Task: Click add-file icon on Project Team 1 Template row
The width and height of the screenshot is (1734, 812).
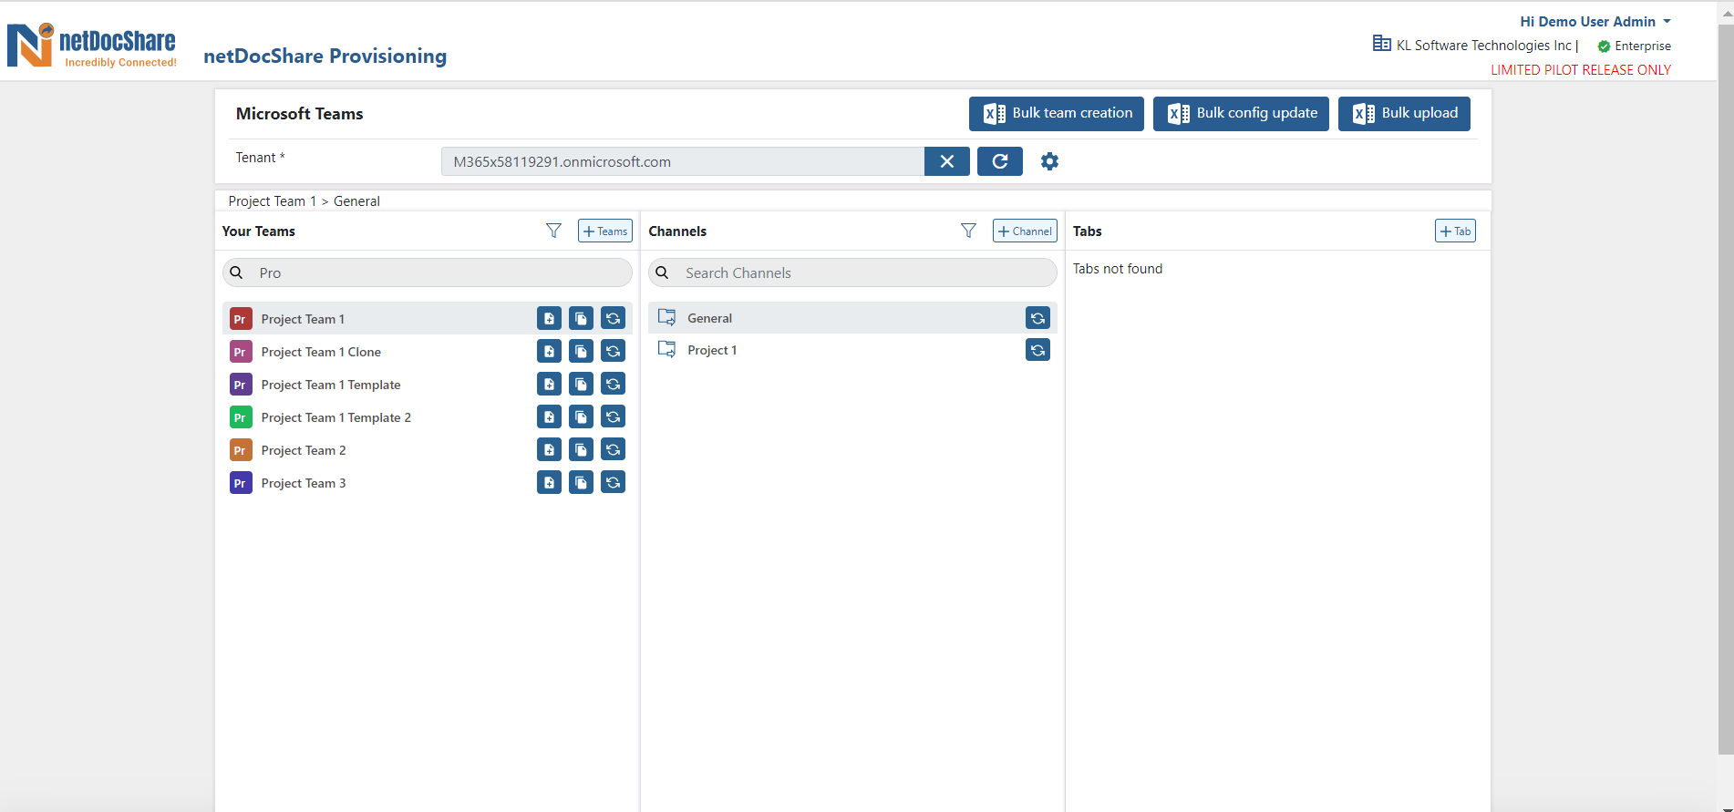Action: (x=549, y=384)
